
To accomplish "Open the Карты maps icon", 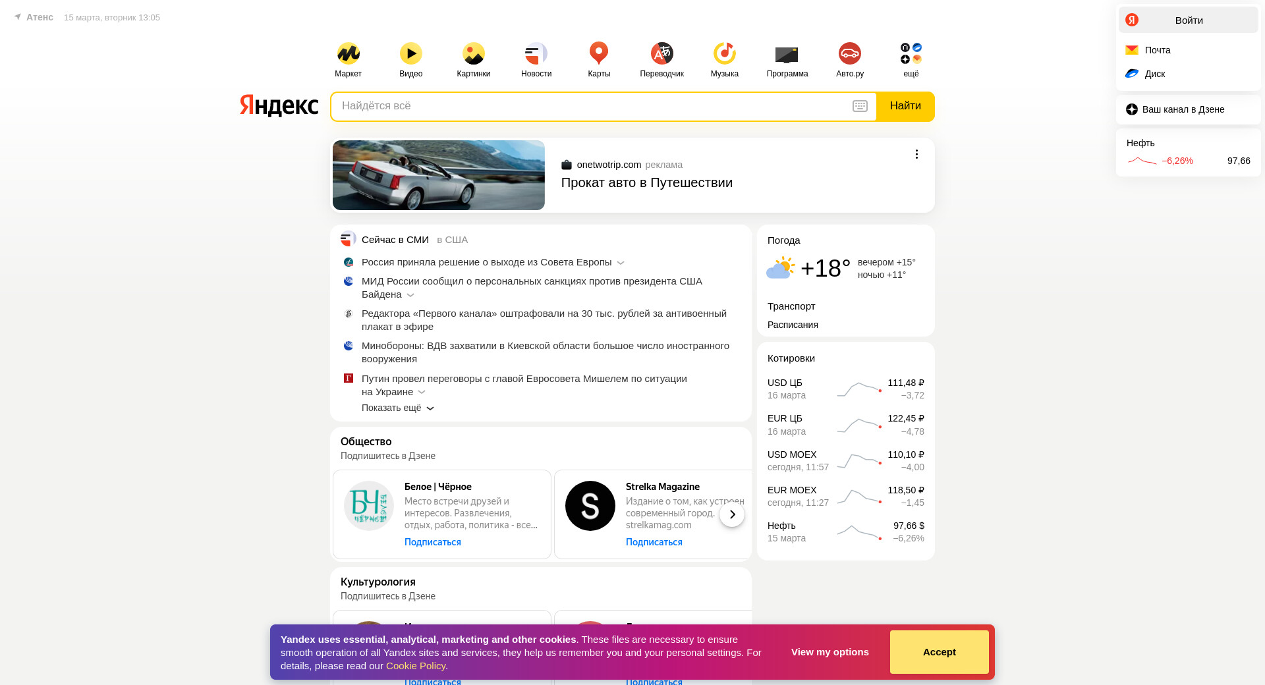I will [x=599, y=53].
